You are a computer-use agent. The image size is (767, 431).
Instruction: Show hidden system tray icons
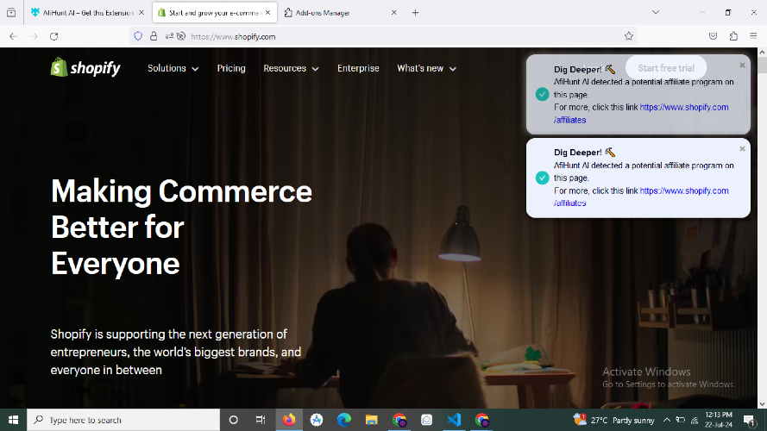tap(667, 420)
